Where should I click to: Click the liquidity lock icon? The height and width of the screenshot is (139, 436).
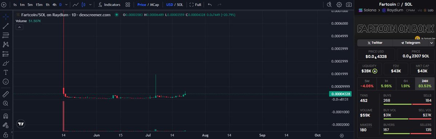pyautogui.click(x=375, y=71)
